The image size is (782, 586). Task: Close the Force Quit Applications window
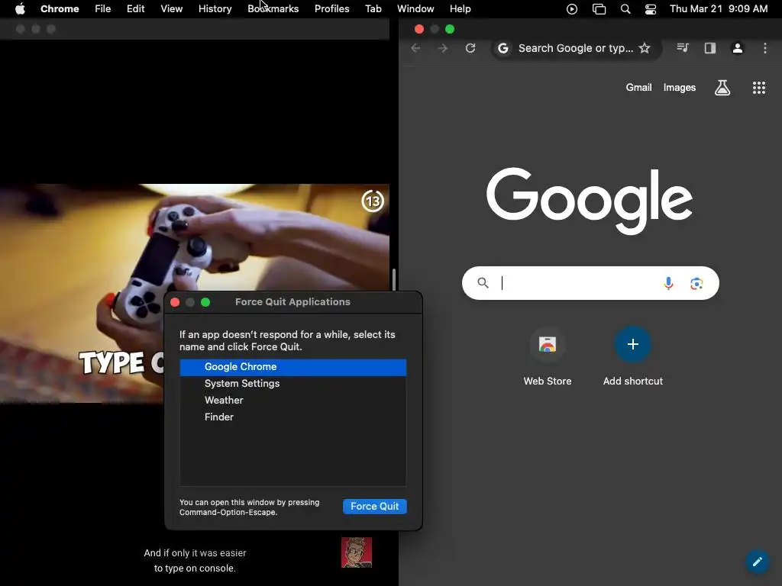pyautogui.click(x=175, y=302)
